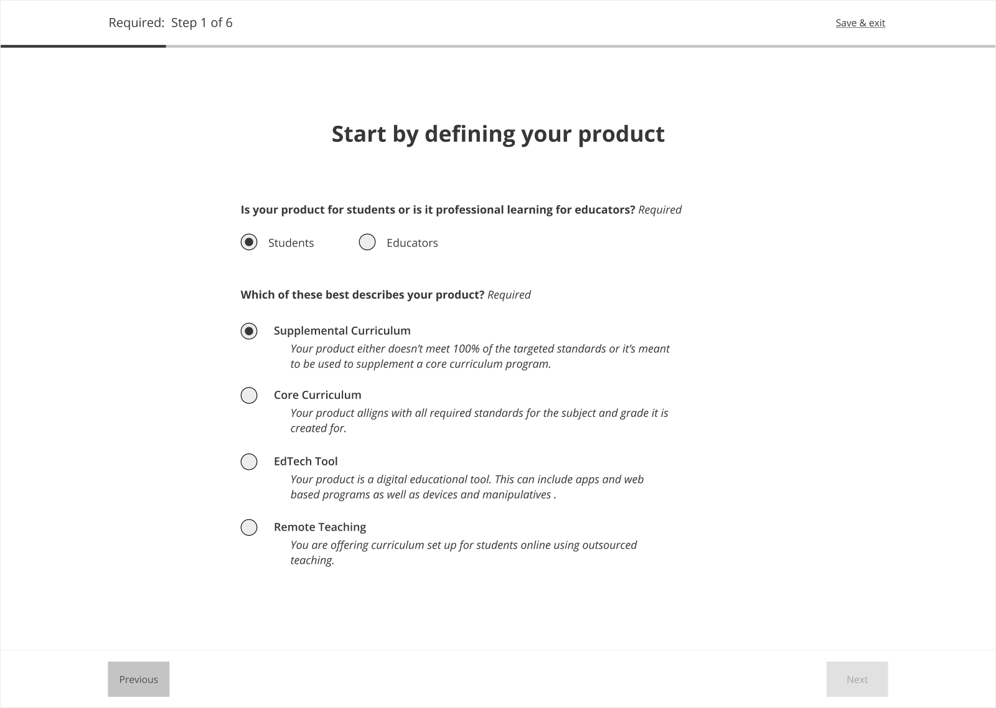Click the "Start by defining your product" heading
The height and width of the screenshot is (708, 996).
pos(498,134)
